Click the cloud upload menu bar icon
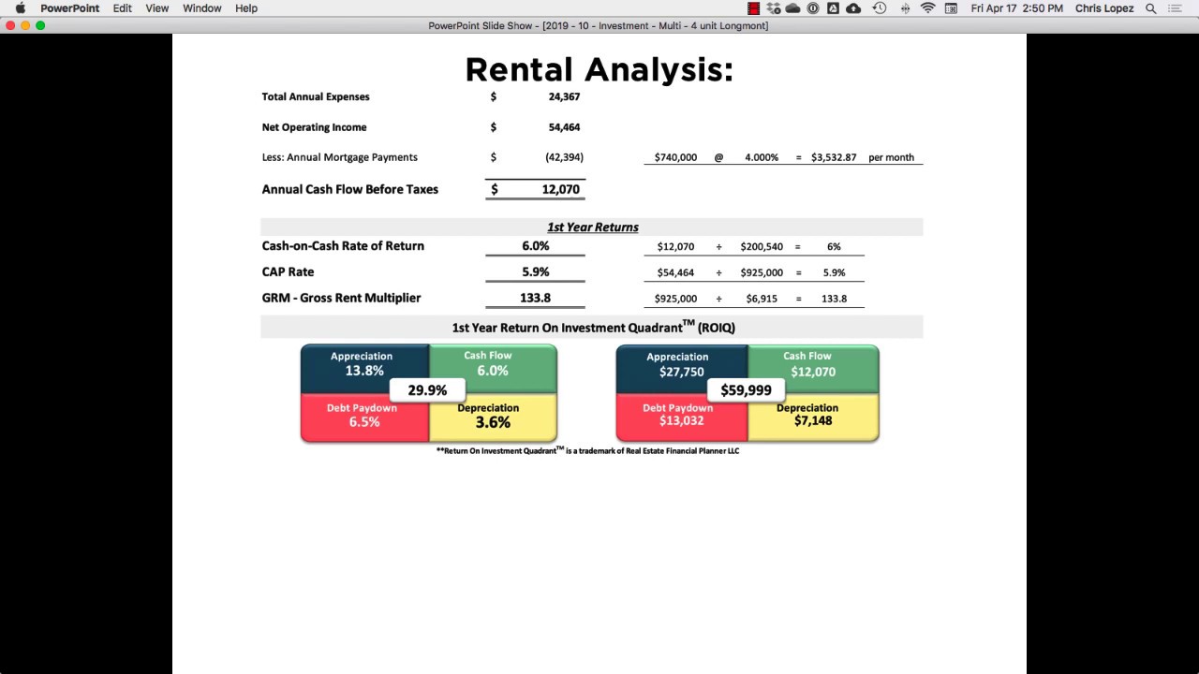1199x674 pixels. pyautogui.click(x=853, y=8)
